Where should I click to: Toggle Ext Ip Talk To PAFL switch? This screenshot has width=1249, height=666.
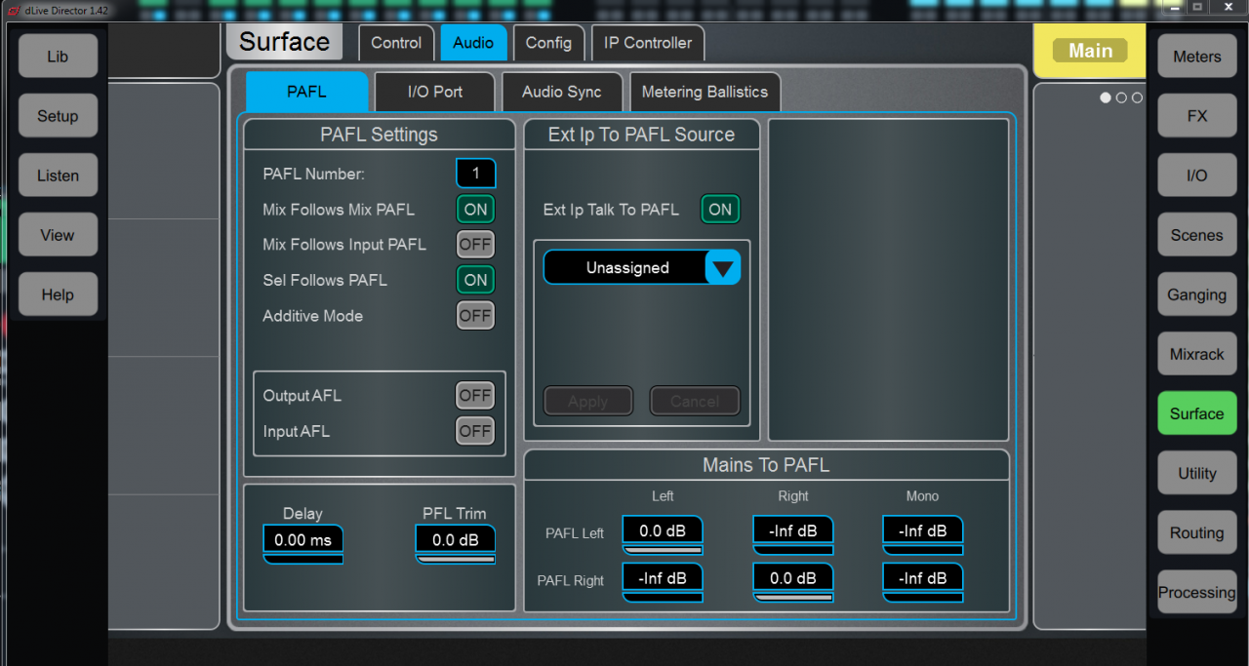(x=720, y=210)
